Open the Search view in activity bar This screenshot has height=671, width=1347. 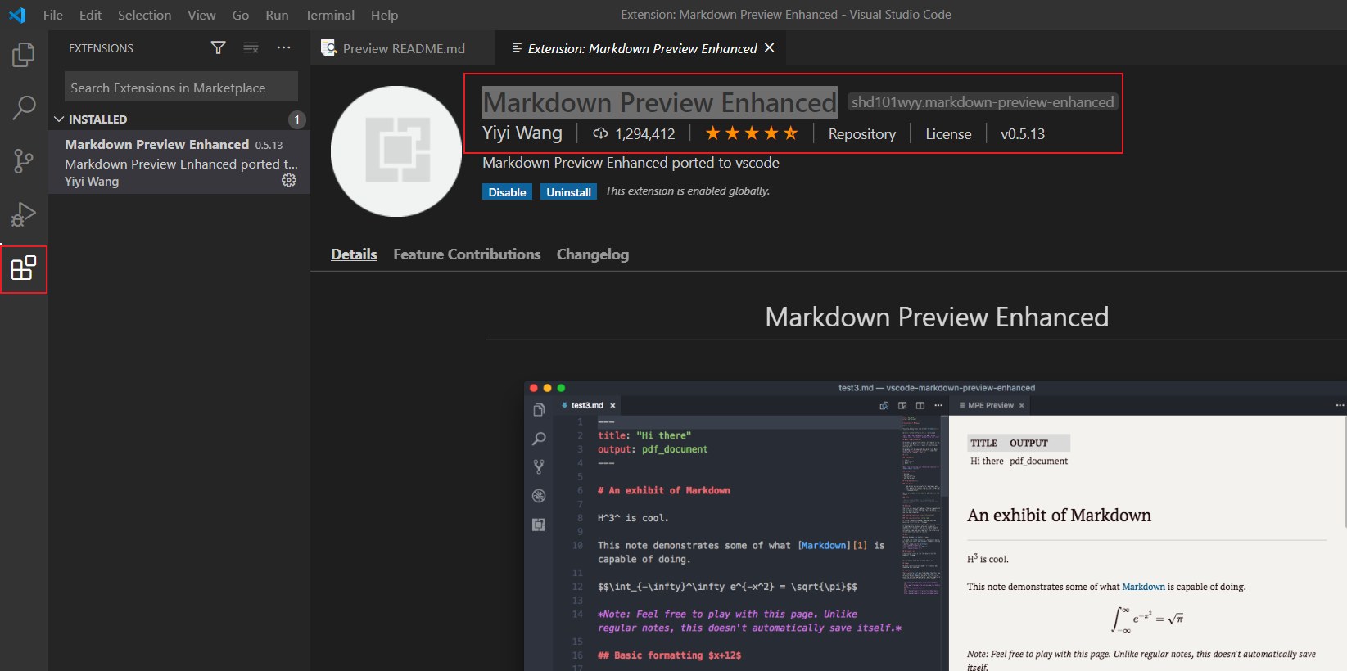tap(24, 107)
